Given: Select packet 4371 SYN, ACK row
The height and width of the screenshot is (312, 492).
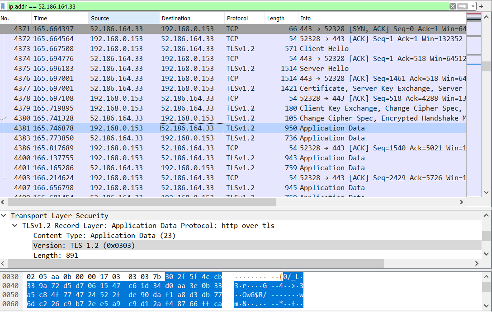Looking at the screenshot, I should tap(233, 29).
